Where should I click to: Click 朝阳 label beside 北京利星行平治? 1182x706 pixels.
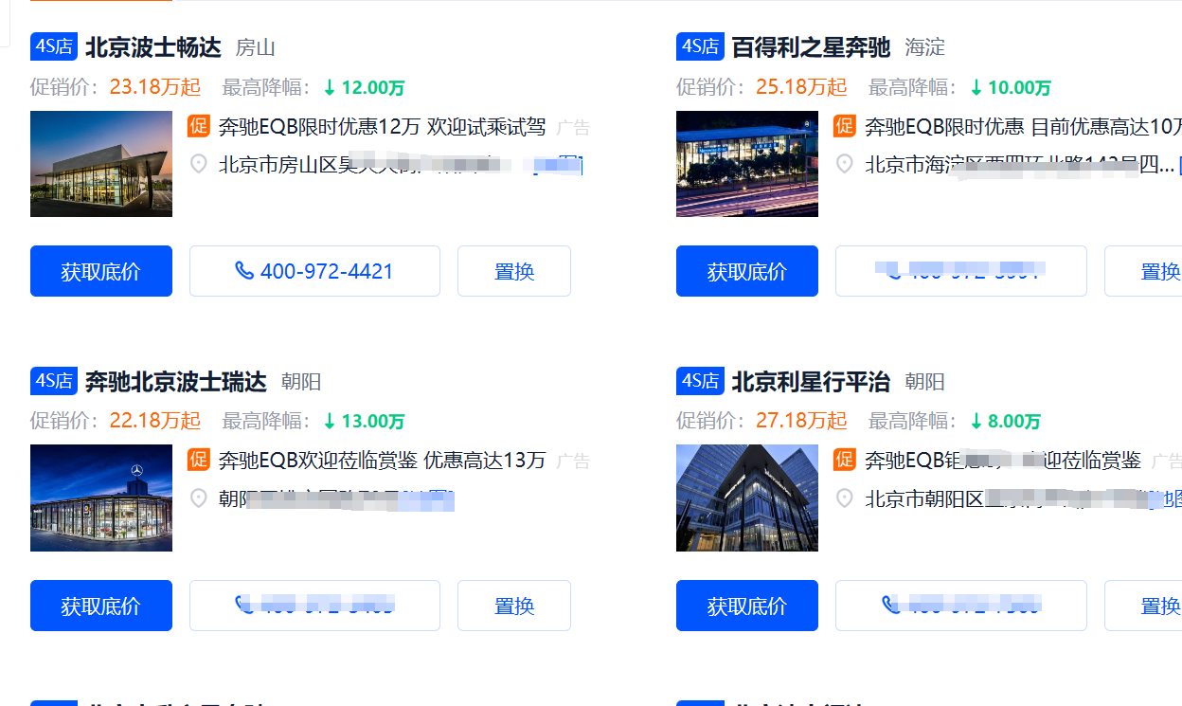pyautogui.click(x=924, y=382)
